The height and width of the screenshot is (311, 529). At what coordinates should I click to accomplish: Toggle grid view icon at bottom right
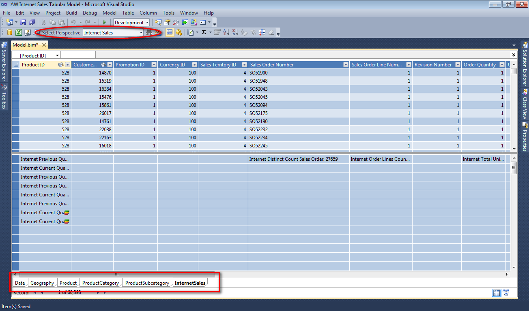pos(497,292)
